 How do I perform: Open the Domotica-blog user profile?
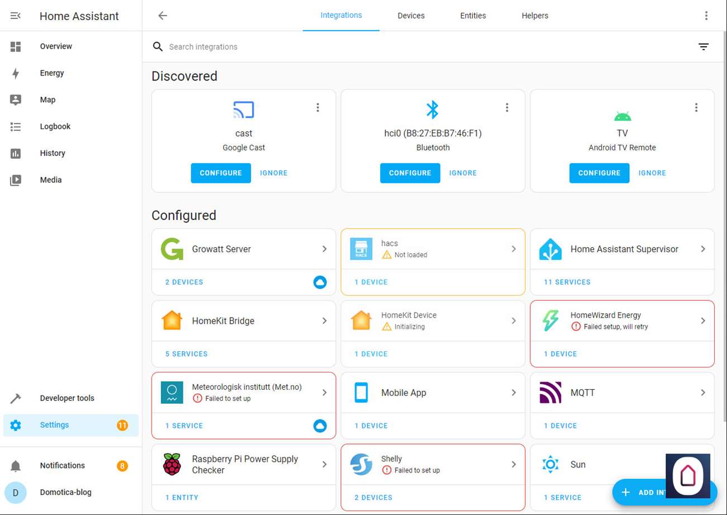tap(65, 493)
